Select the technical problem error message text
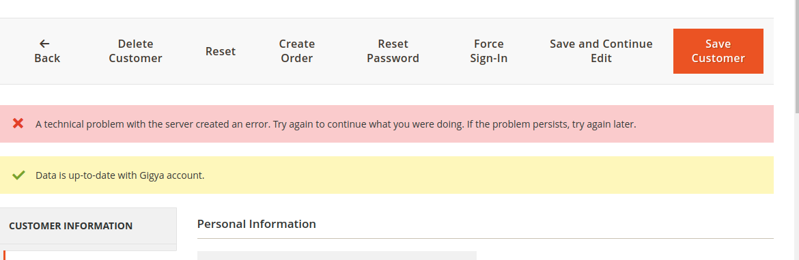The height and width of the screenshot is (260, 799). [336, 124]
